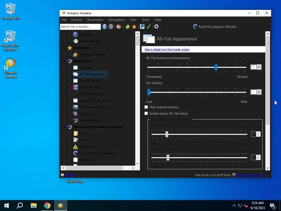Click the Theme Behavior palette icon
281x211 pixels.
75,120
